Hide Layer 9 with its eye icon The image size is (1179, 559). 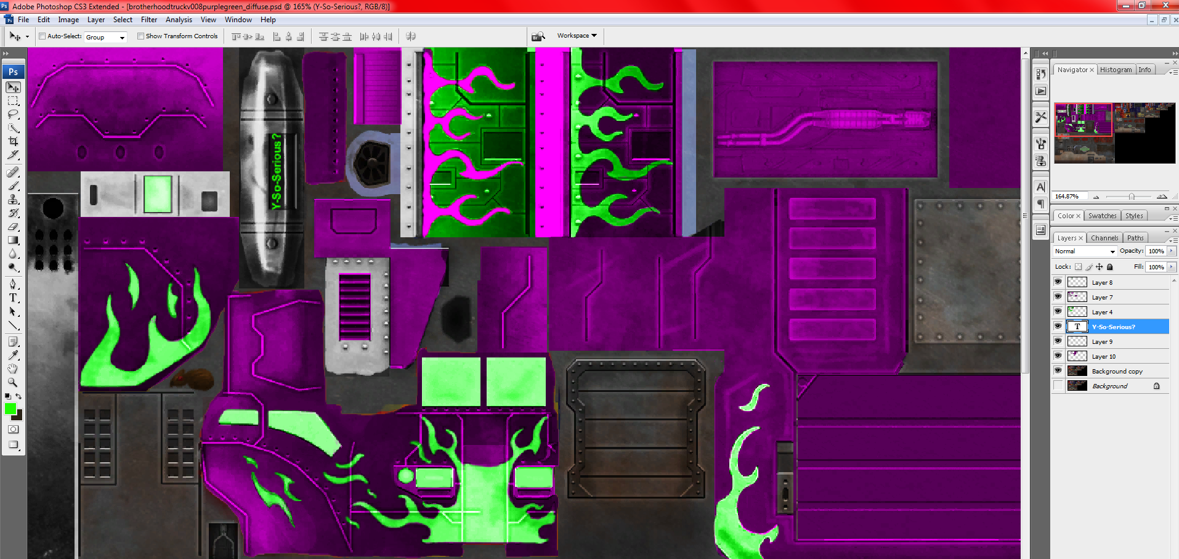click(1058, 341)
